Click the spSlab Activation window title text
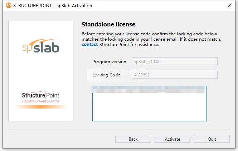 click(53, 6)
